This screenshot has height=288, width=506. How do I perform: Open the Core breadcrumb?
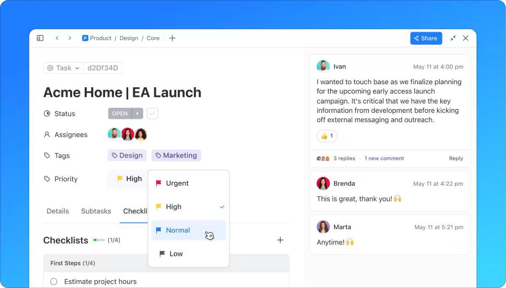153,38
